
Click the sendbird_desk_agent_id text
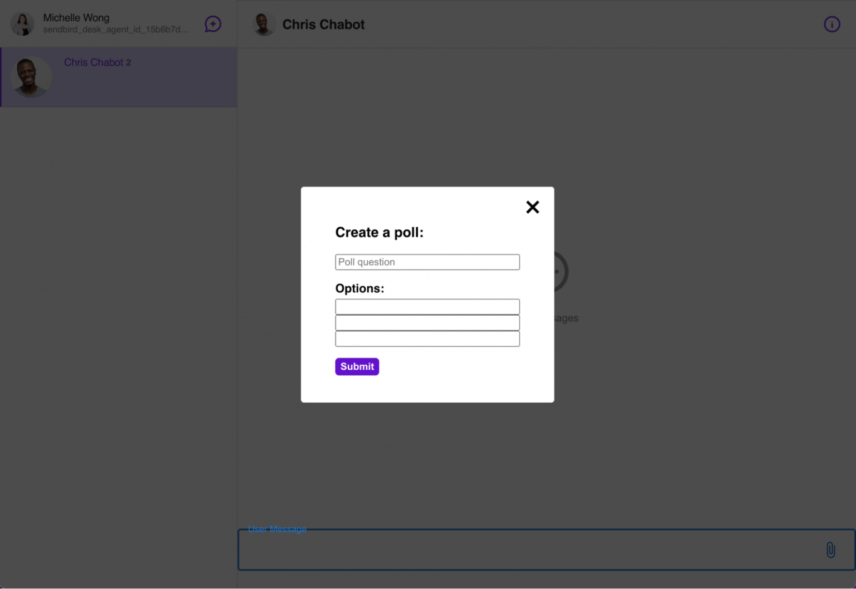pyautogui.click(x=116, y=30)
